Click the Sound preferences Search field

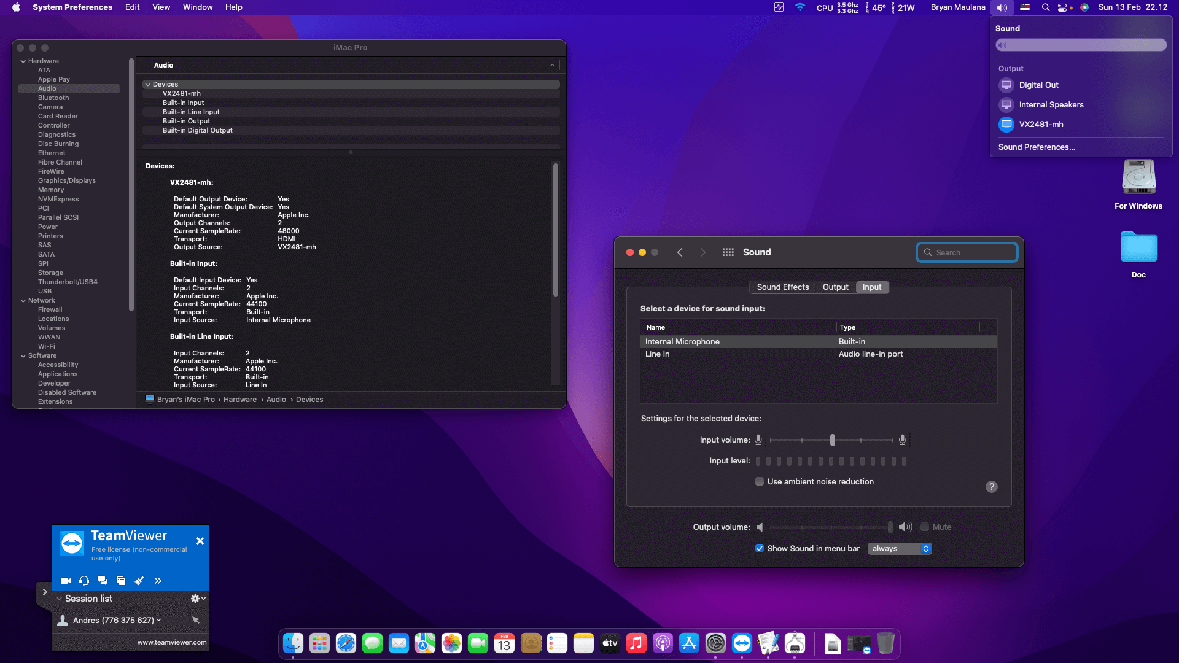point(967,253)
